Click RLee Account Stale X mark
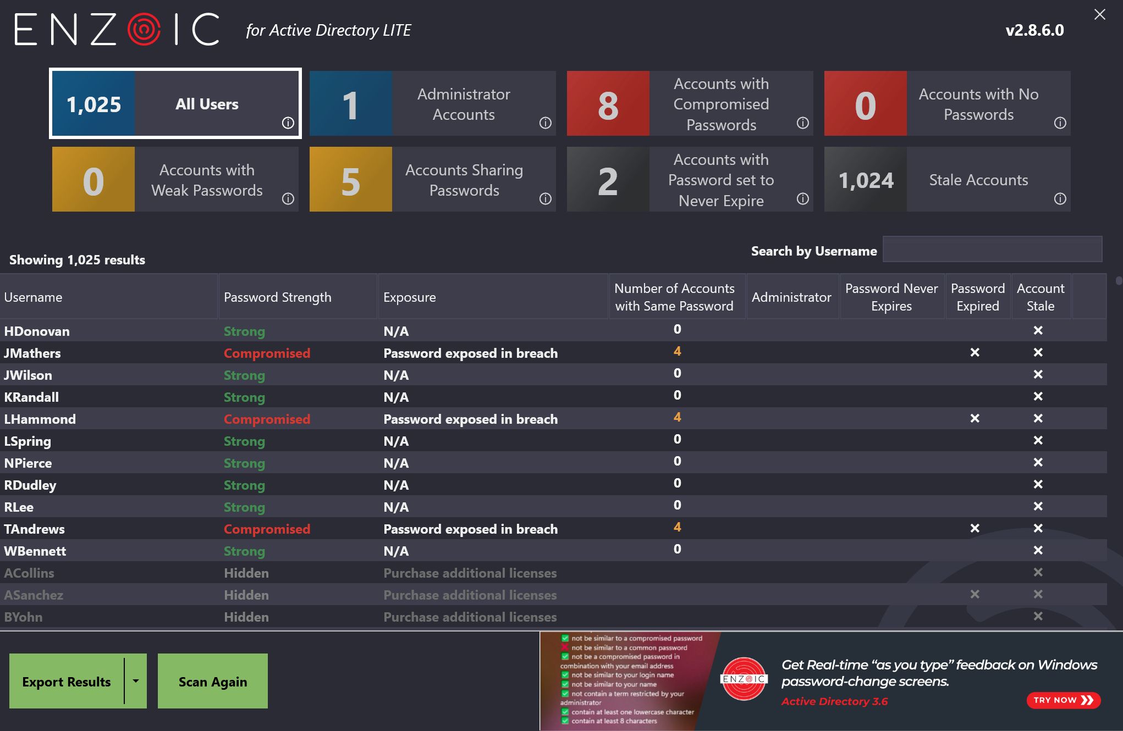The height and width of the screenshot is (731, 1123). (1038, 506)
